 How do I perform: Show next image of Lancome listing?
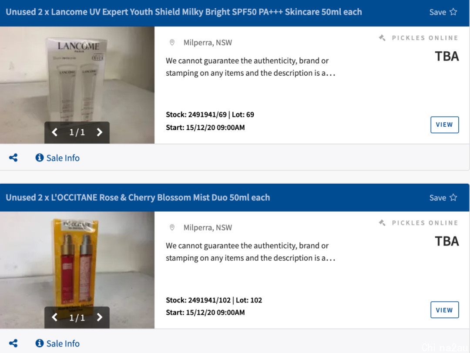pyautogui.click(x=100, y=132)
